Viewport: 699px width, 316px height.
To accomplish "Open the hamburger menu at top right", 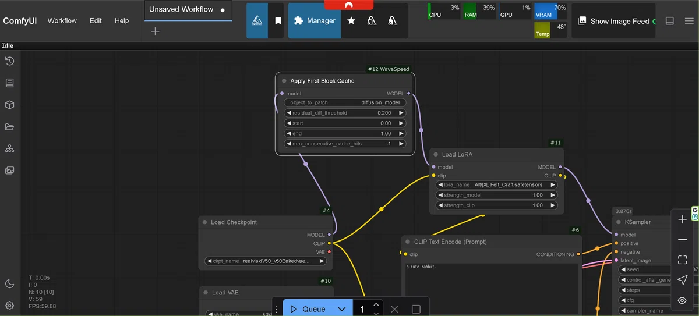I will [690, 21].
